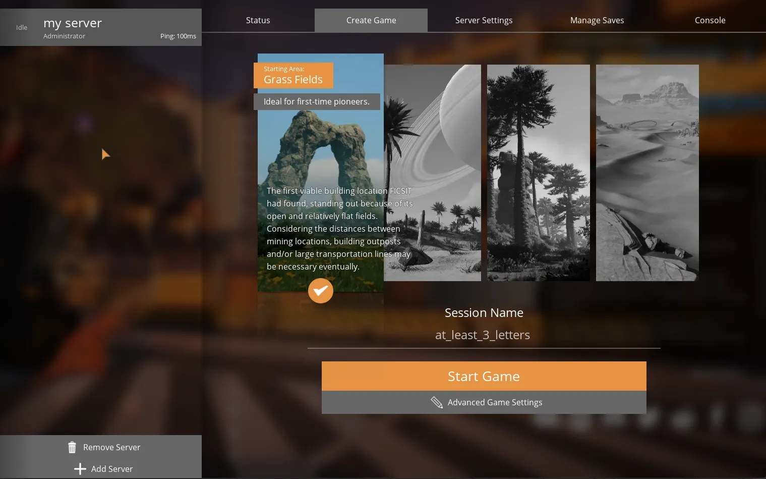The width and height of the screenshot is (766, 479).
Task: Select the Northern Forest starting area thumbnail
Action: click(x=538, y=173)
